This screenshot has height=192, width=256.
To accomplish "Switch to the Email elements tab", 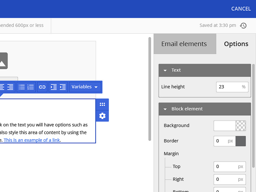I will click(x=184, y=44).
